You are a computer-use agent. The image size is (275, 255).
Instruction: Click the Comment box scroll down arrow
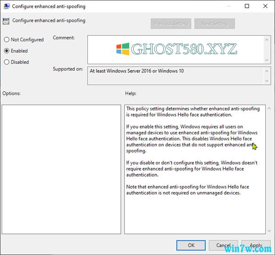coord(267,60)
